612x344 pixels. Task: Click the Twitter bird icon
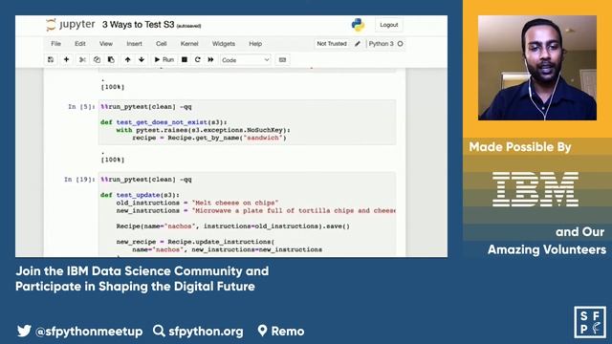[24, 332]
